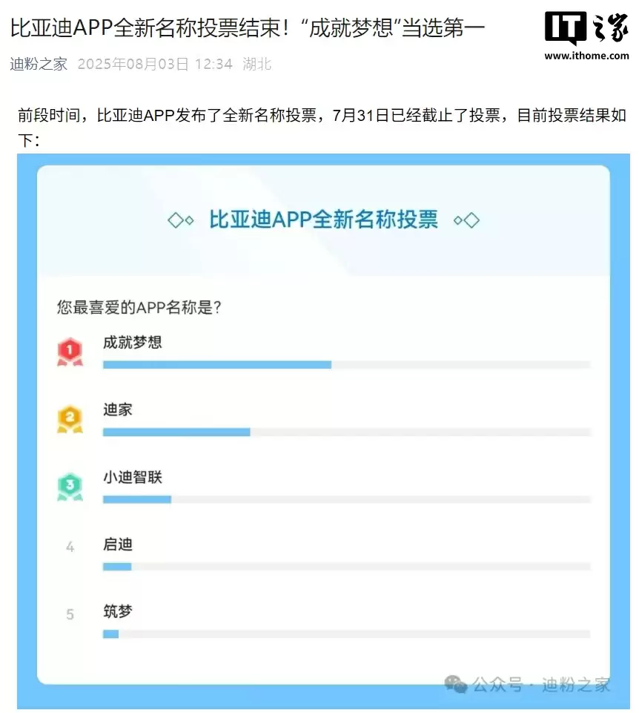The width and height of the screenshot is (639, 713).
Task: Click the right diamond ornament beside poll title
Action: pyautogui.click(x=467, y=220)
